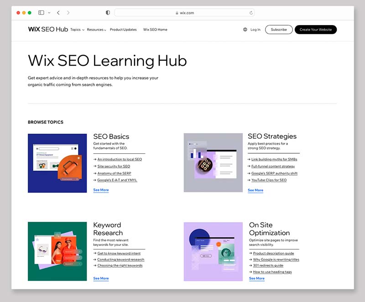The image size is (365, 302).
Task: Open Get to know keyword intent
Action: pyautogui.click(x=119, y=253)
